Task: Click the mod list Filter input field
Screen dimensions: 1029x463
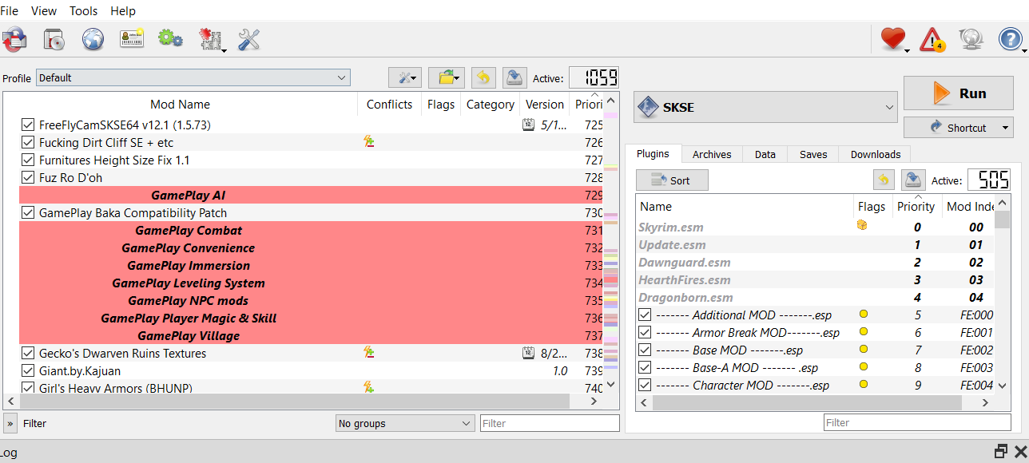Action: (x=550, y=423)
